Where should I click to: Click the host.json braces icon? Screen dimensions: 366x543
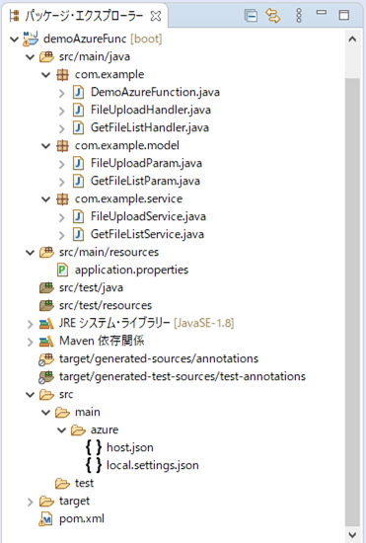pyautogui.click(x=94, y=447)
